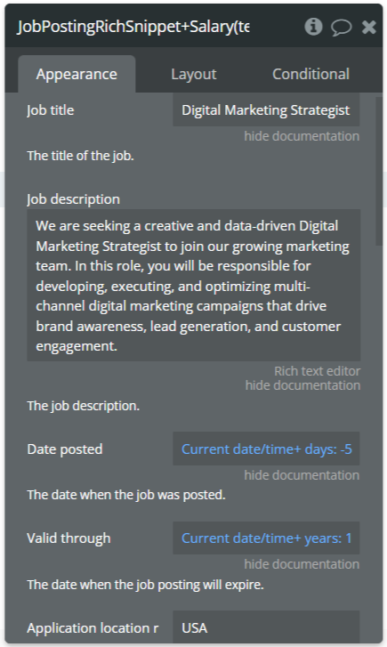Image resolution: width=387 pixels, height=647 pixels.
Task: Hide documentation under Valid through
Action: click(302, 564)
